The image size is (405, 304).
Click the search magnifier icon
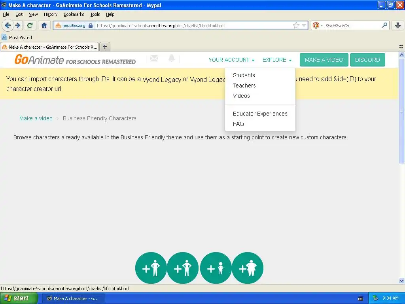point(384,25)
